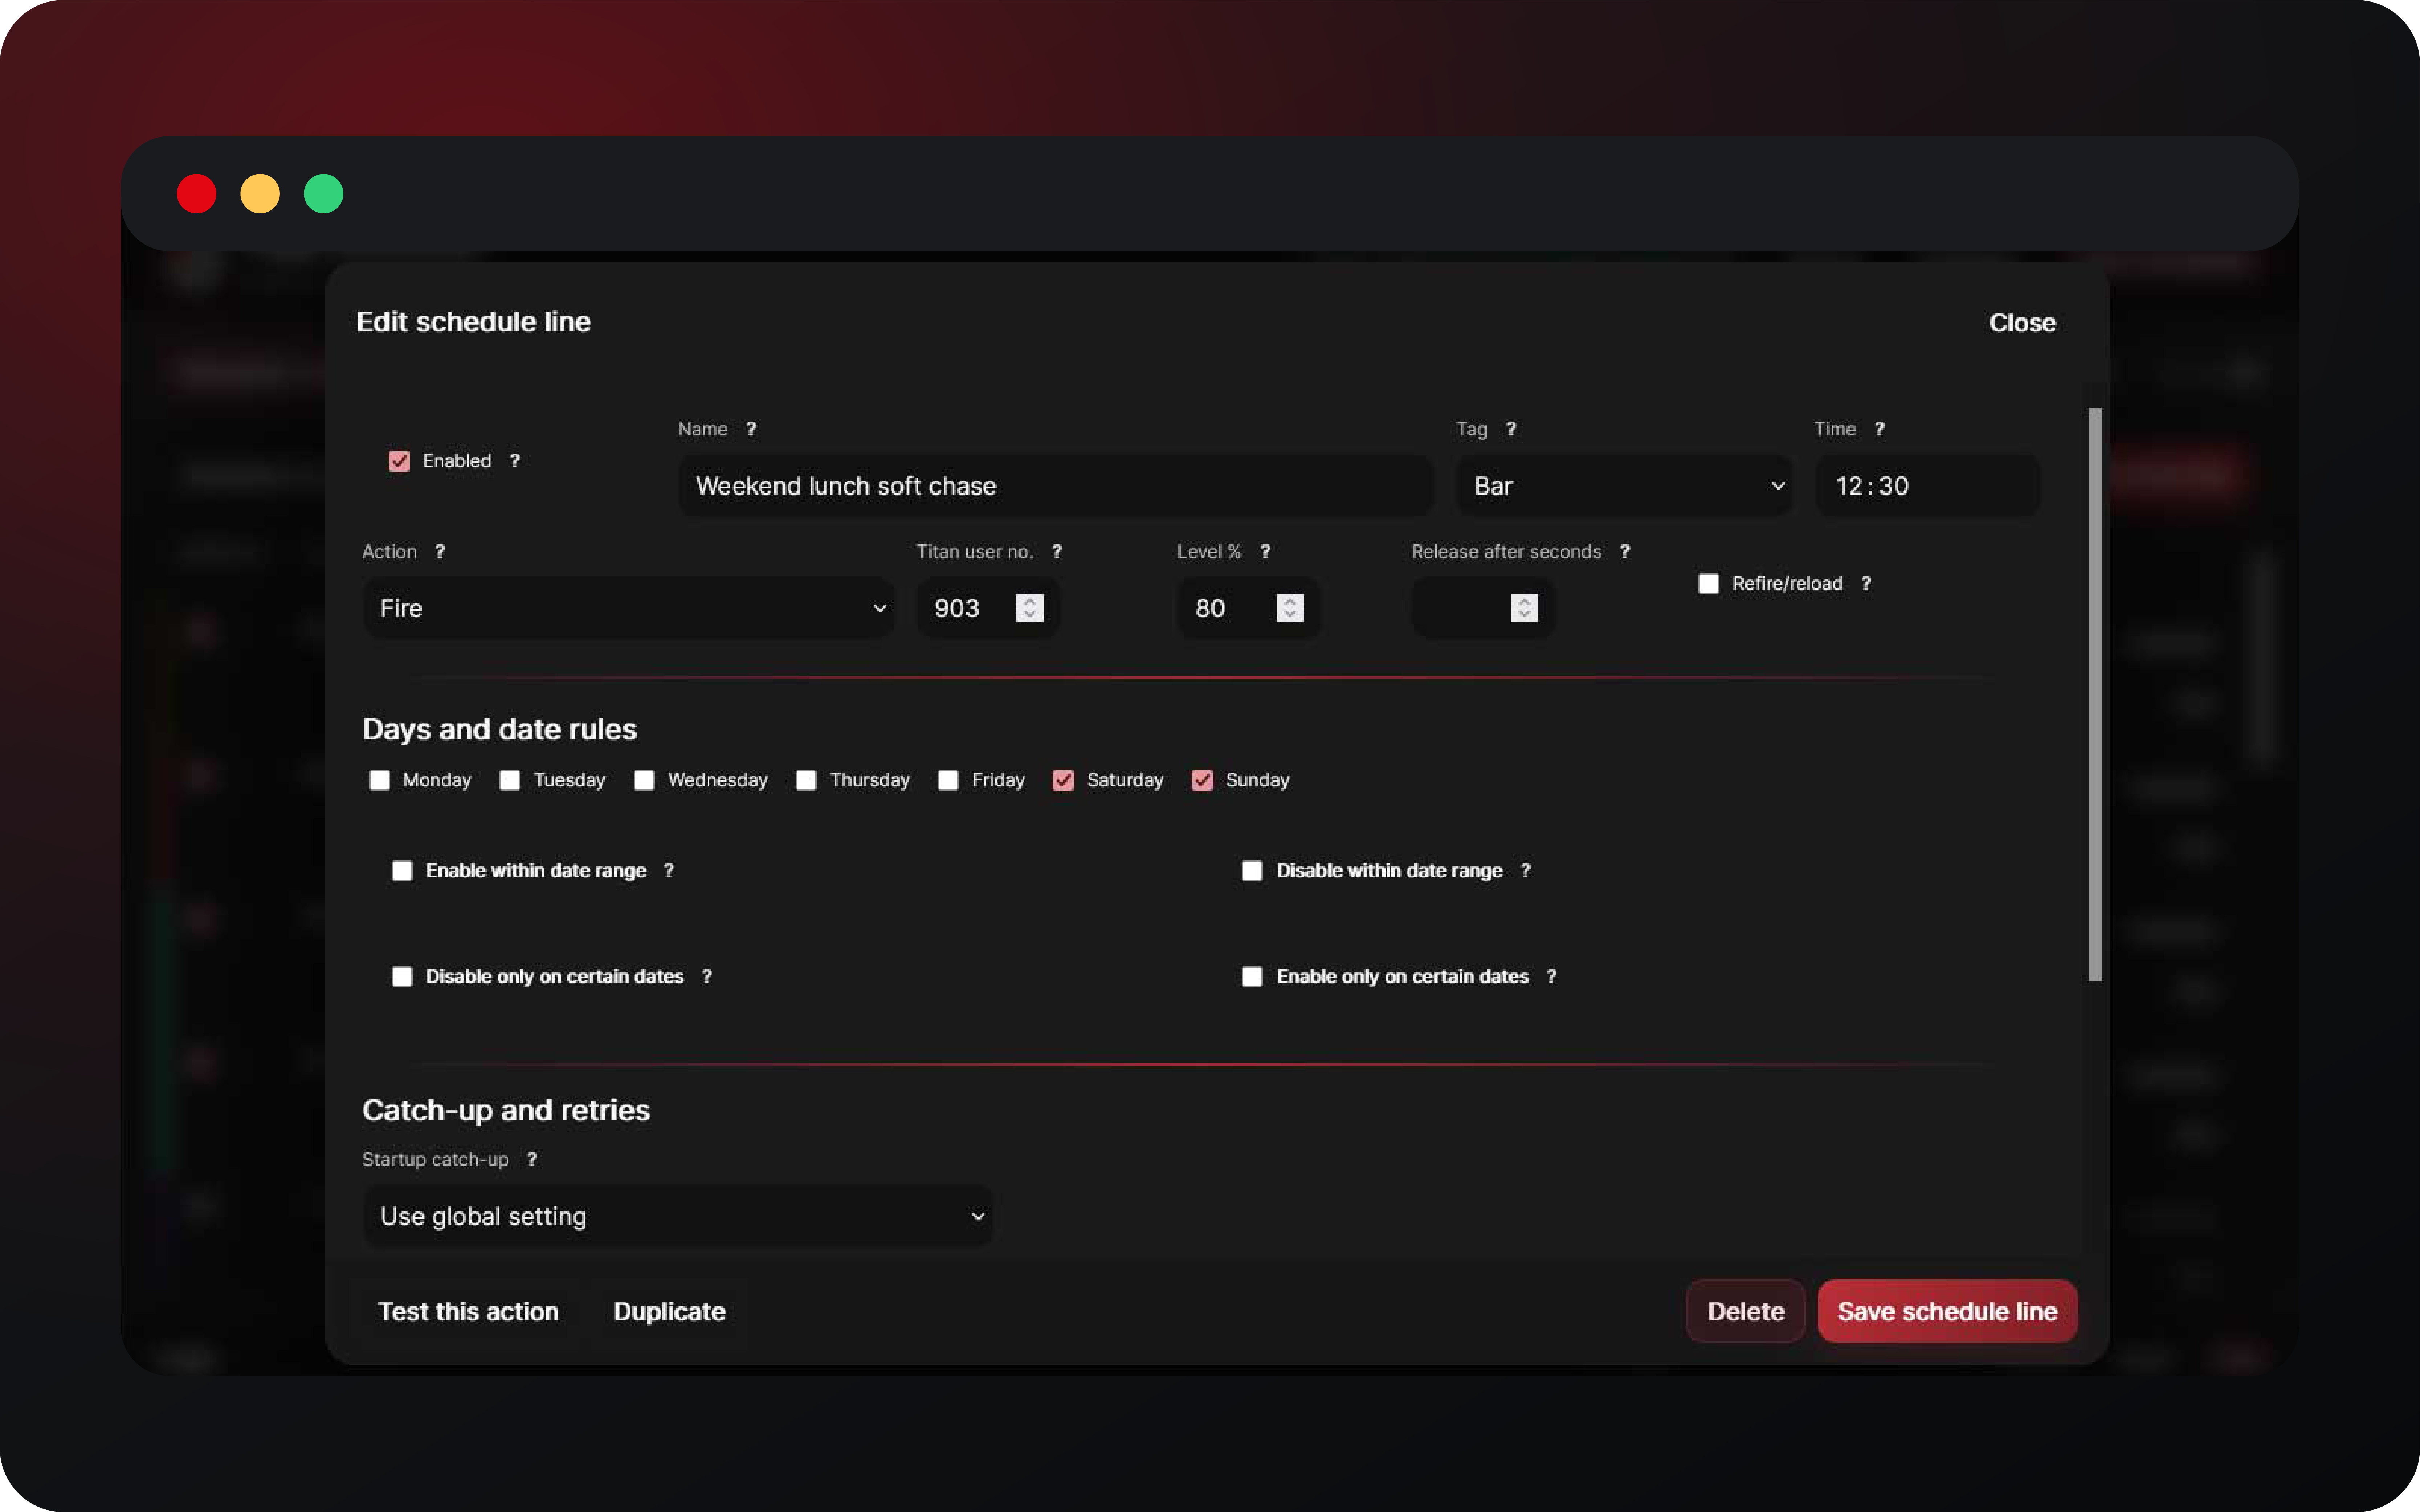Viewport: 2420px width, 1512px height.
Task: Click Test this action button
Action: pos(468,1311)
